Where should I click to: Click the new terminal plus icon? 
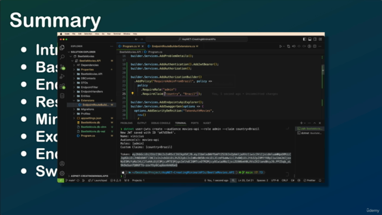click(301, 123)
